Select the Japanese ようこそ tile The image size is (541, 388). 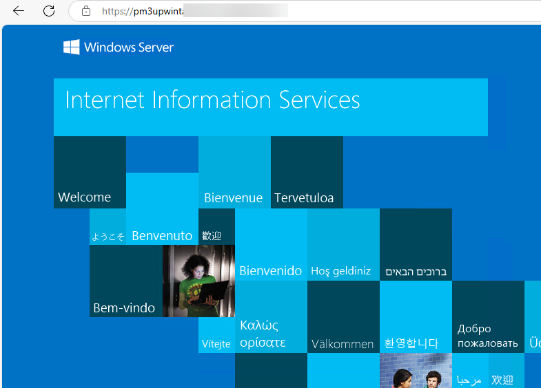pos(108,226)
